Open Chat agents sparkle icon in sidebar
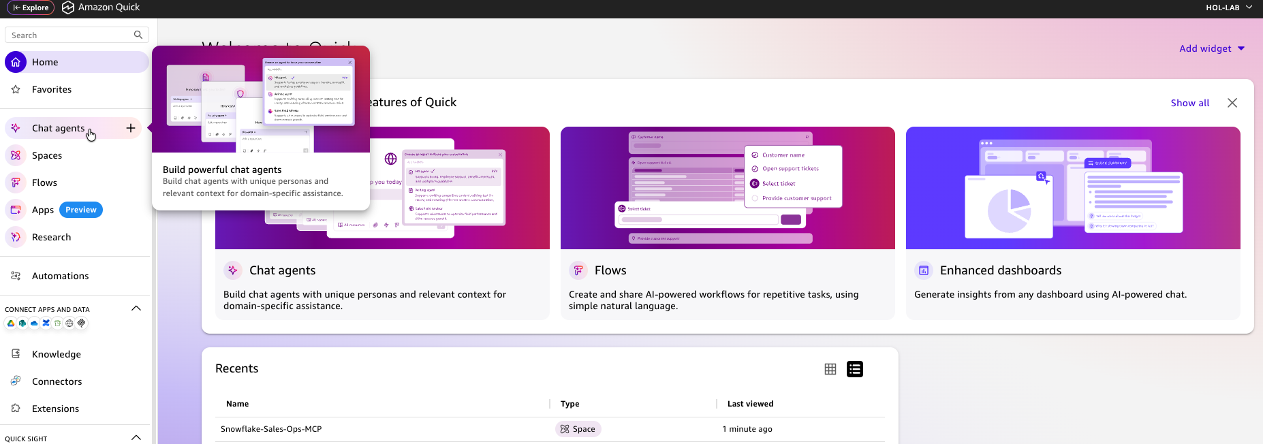The width and height of the screenshot is (1263, 444). pos(16,128)
